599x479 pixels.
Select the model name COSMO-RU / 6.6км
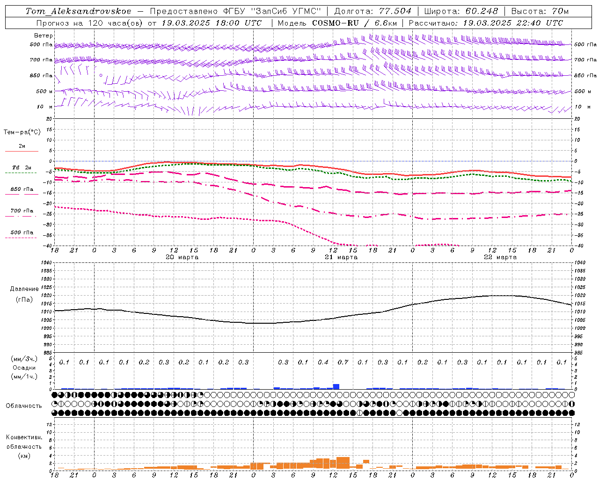354,23
